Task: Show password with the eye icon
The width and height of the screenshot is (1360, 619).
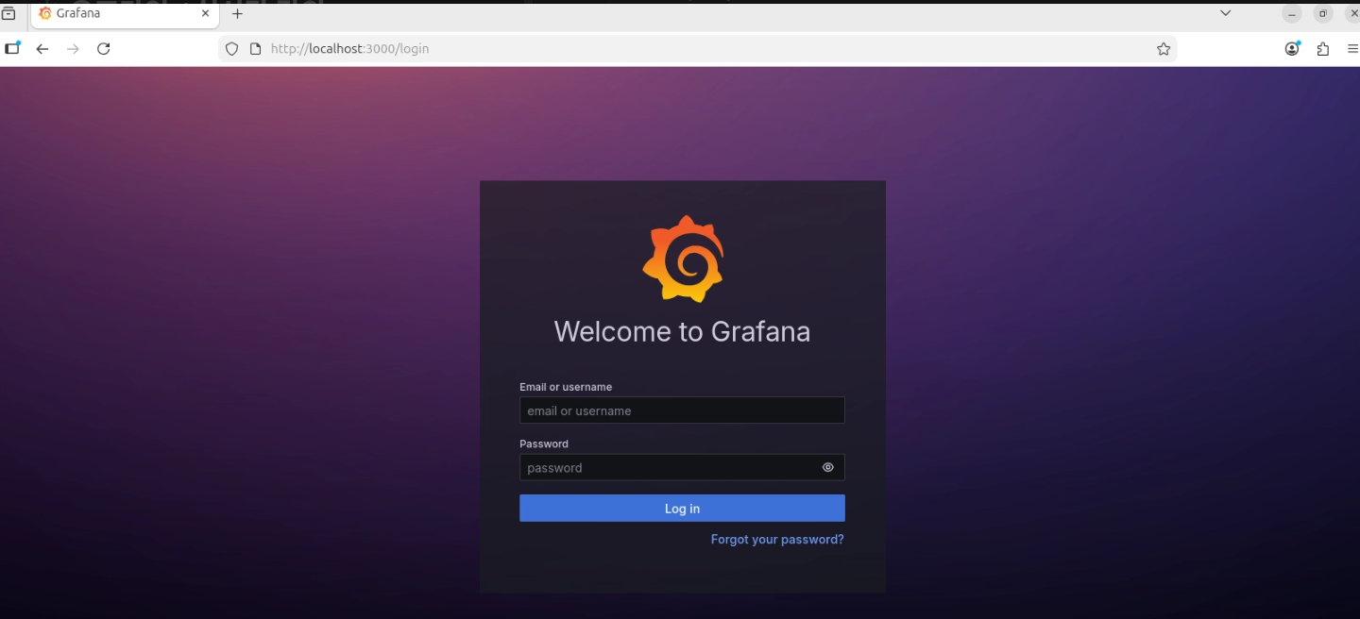Action: (828, 467)
